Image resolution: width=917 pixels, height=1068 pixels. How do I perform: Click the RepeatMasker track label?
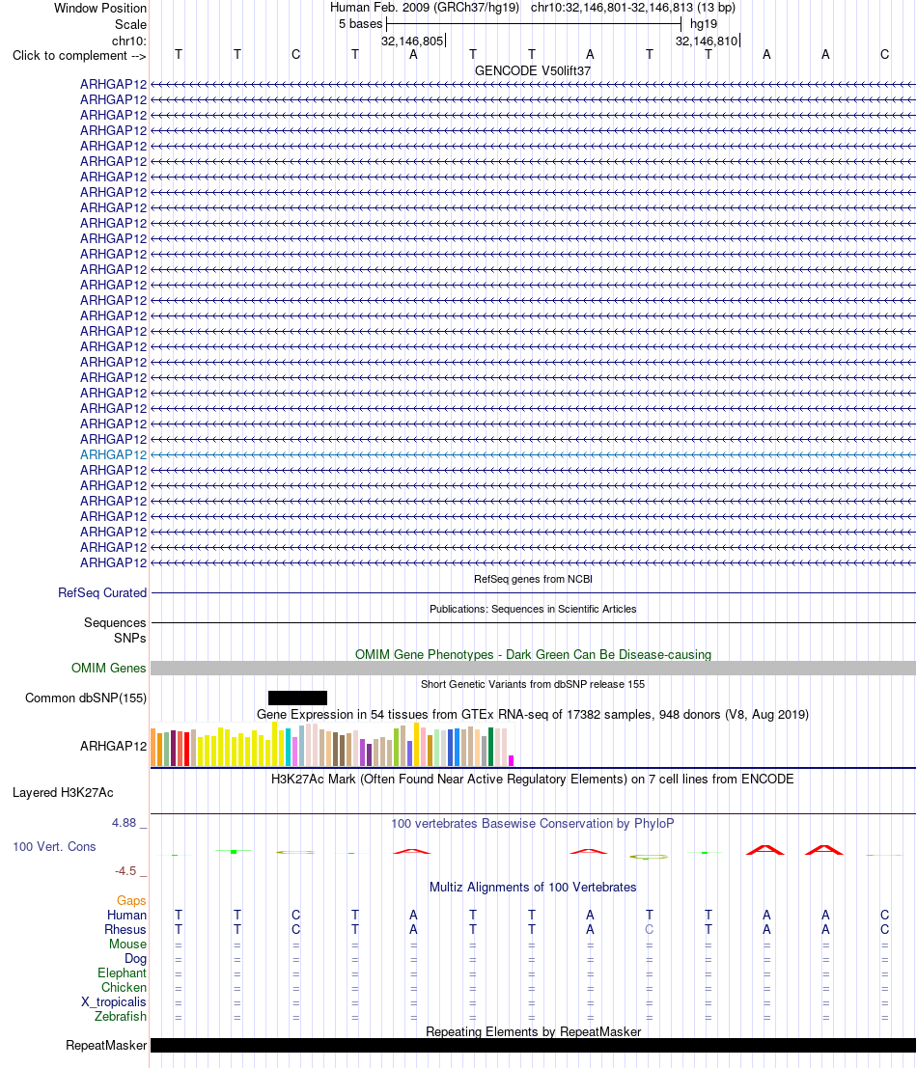point(106,1046)
